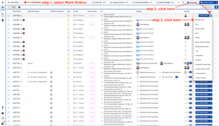Click the Show Map button
Image resolution: width=219 pixels, height=126 pixels.
pos(192,2)
